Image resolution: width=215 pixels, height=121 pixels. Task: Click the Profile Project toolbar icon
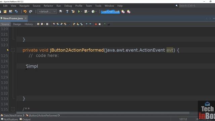pyautogui.click(x=93, y=12)
